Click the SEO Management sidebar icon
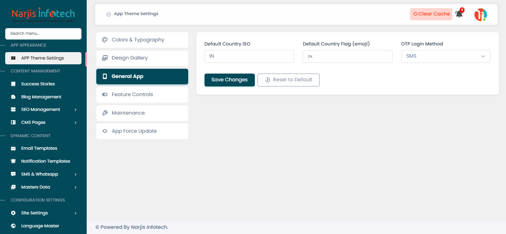 pos(13,109)
